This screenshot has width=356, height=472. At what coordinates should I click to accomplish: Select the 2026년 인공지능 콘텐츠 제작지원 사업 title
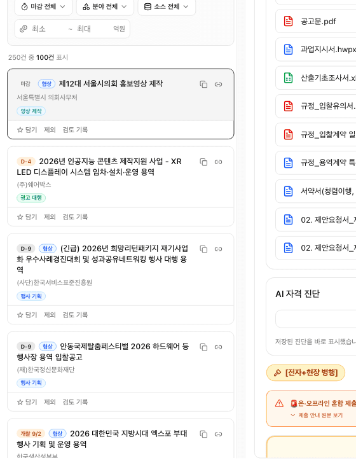(99, 167)
